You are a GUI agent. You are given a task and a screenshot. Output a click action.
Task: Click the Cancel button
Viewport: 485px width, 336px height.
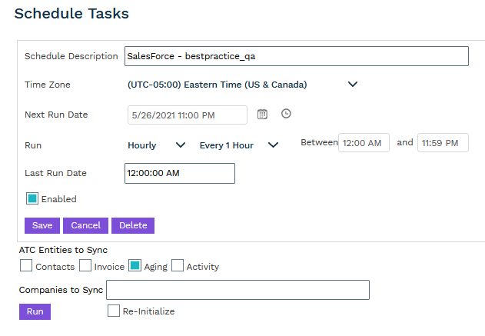coord(85,225)
